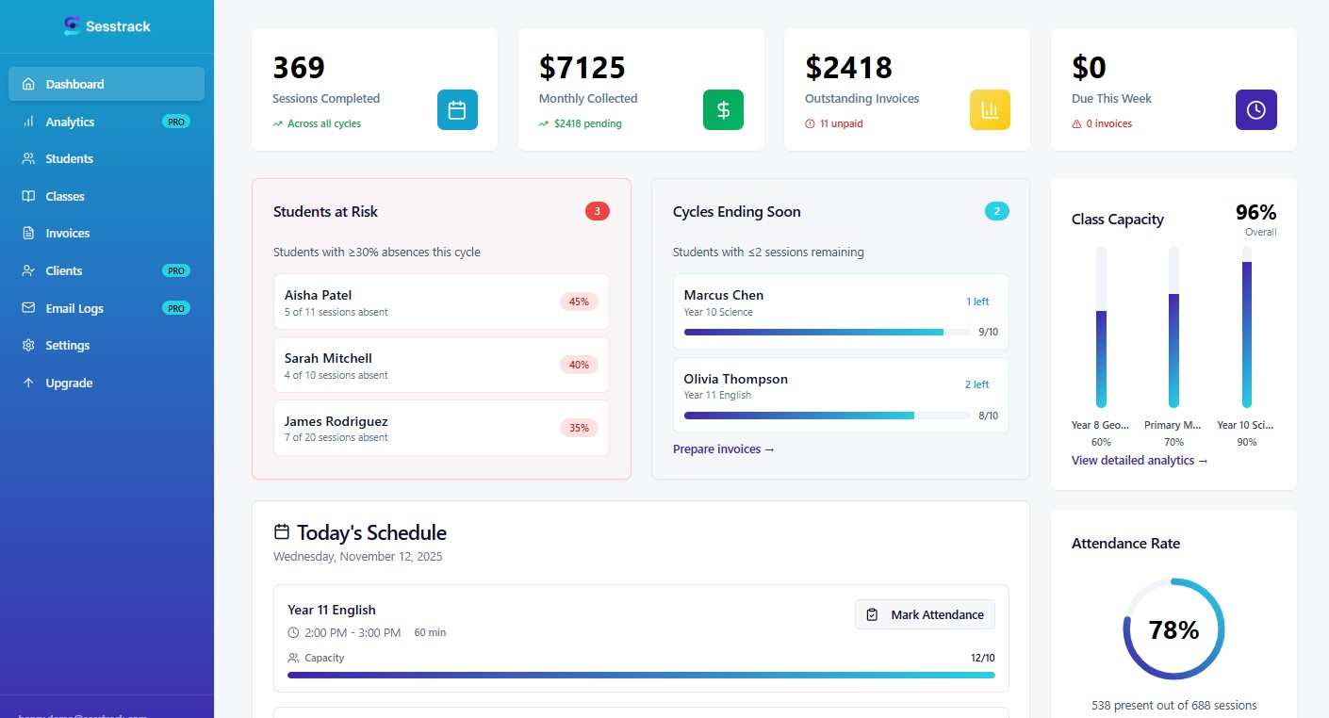Follow the View detailed analytics link
This screenshot has width=1329, height=718.
[1140, 460]
